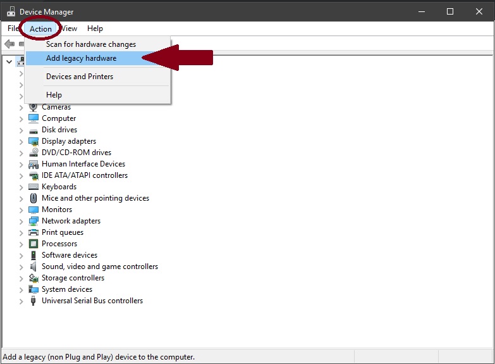Select Software devices row
Screen dimensions: 495x364
(70, 255)
